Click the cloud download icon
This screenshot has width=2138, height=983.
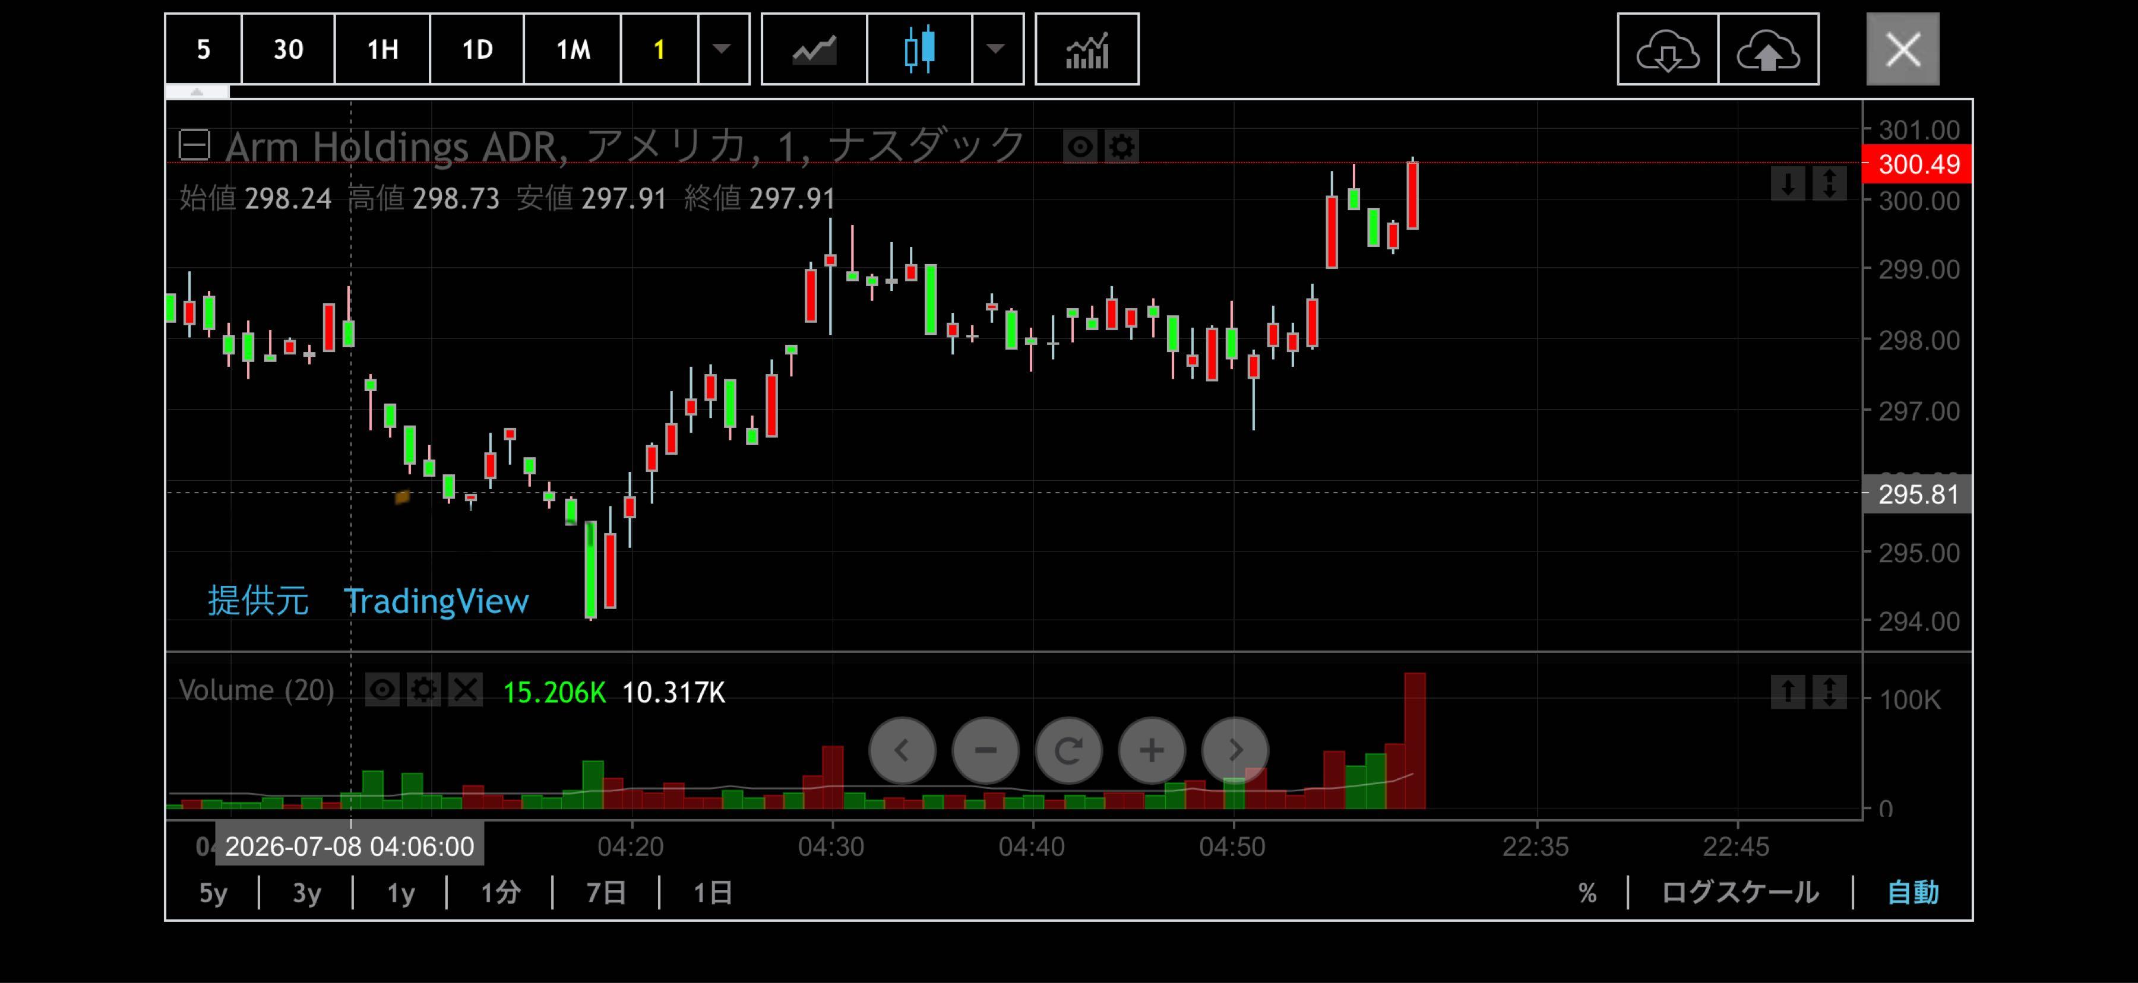1668,50
